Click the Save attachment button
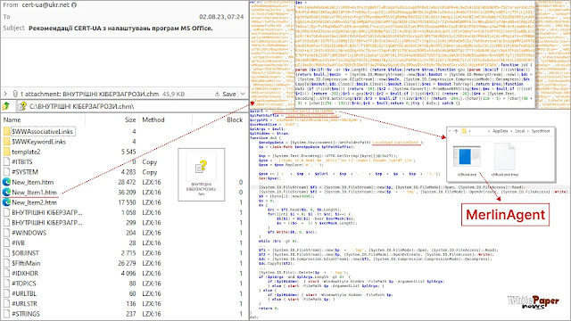The width and height of the screenshot is (571, 321). (x=226, y=94)
